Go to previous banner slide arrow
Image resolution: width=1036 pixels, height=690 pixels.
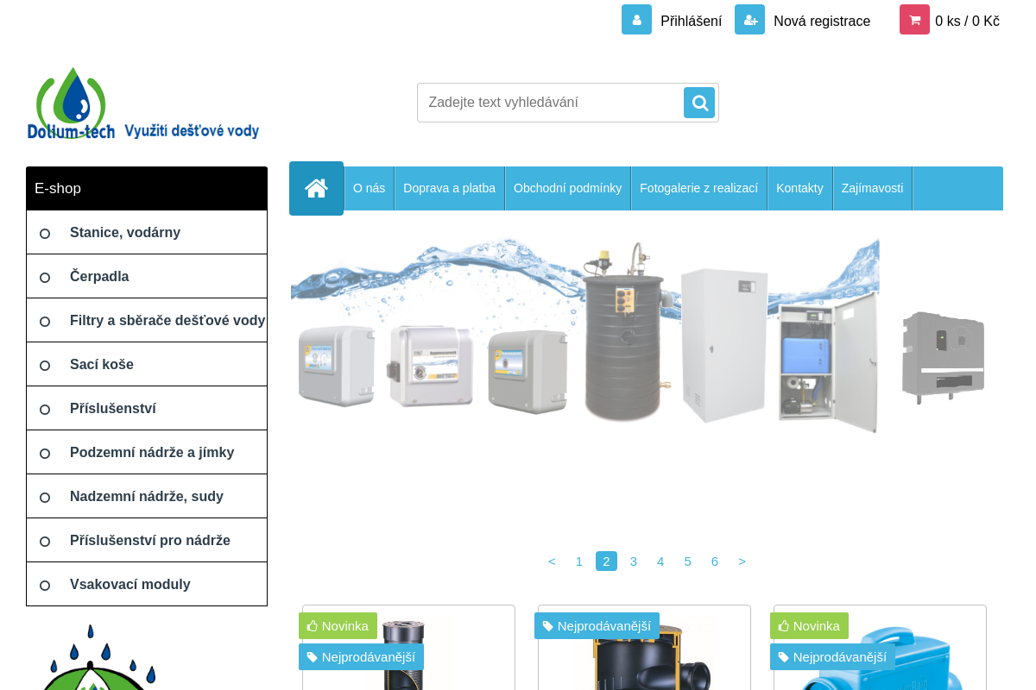552,561
